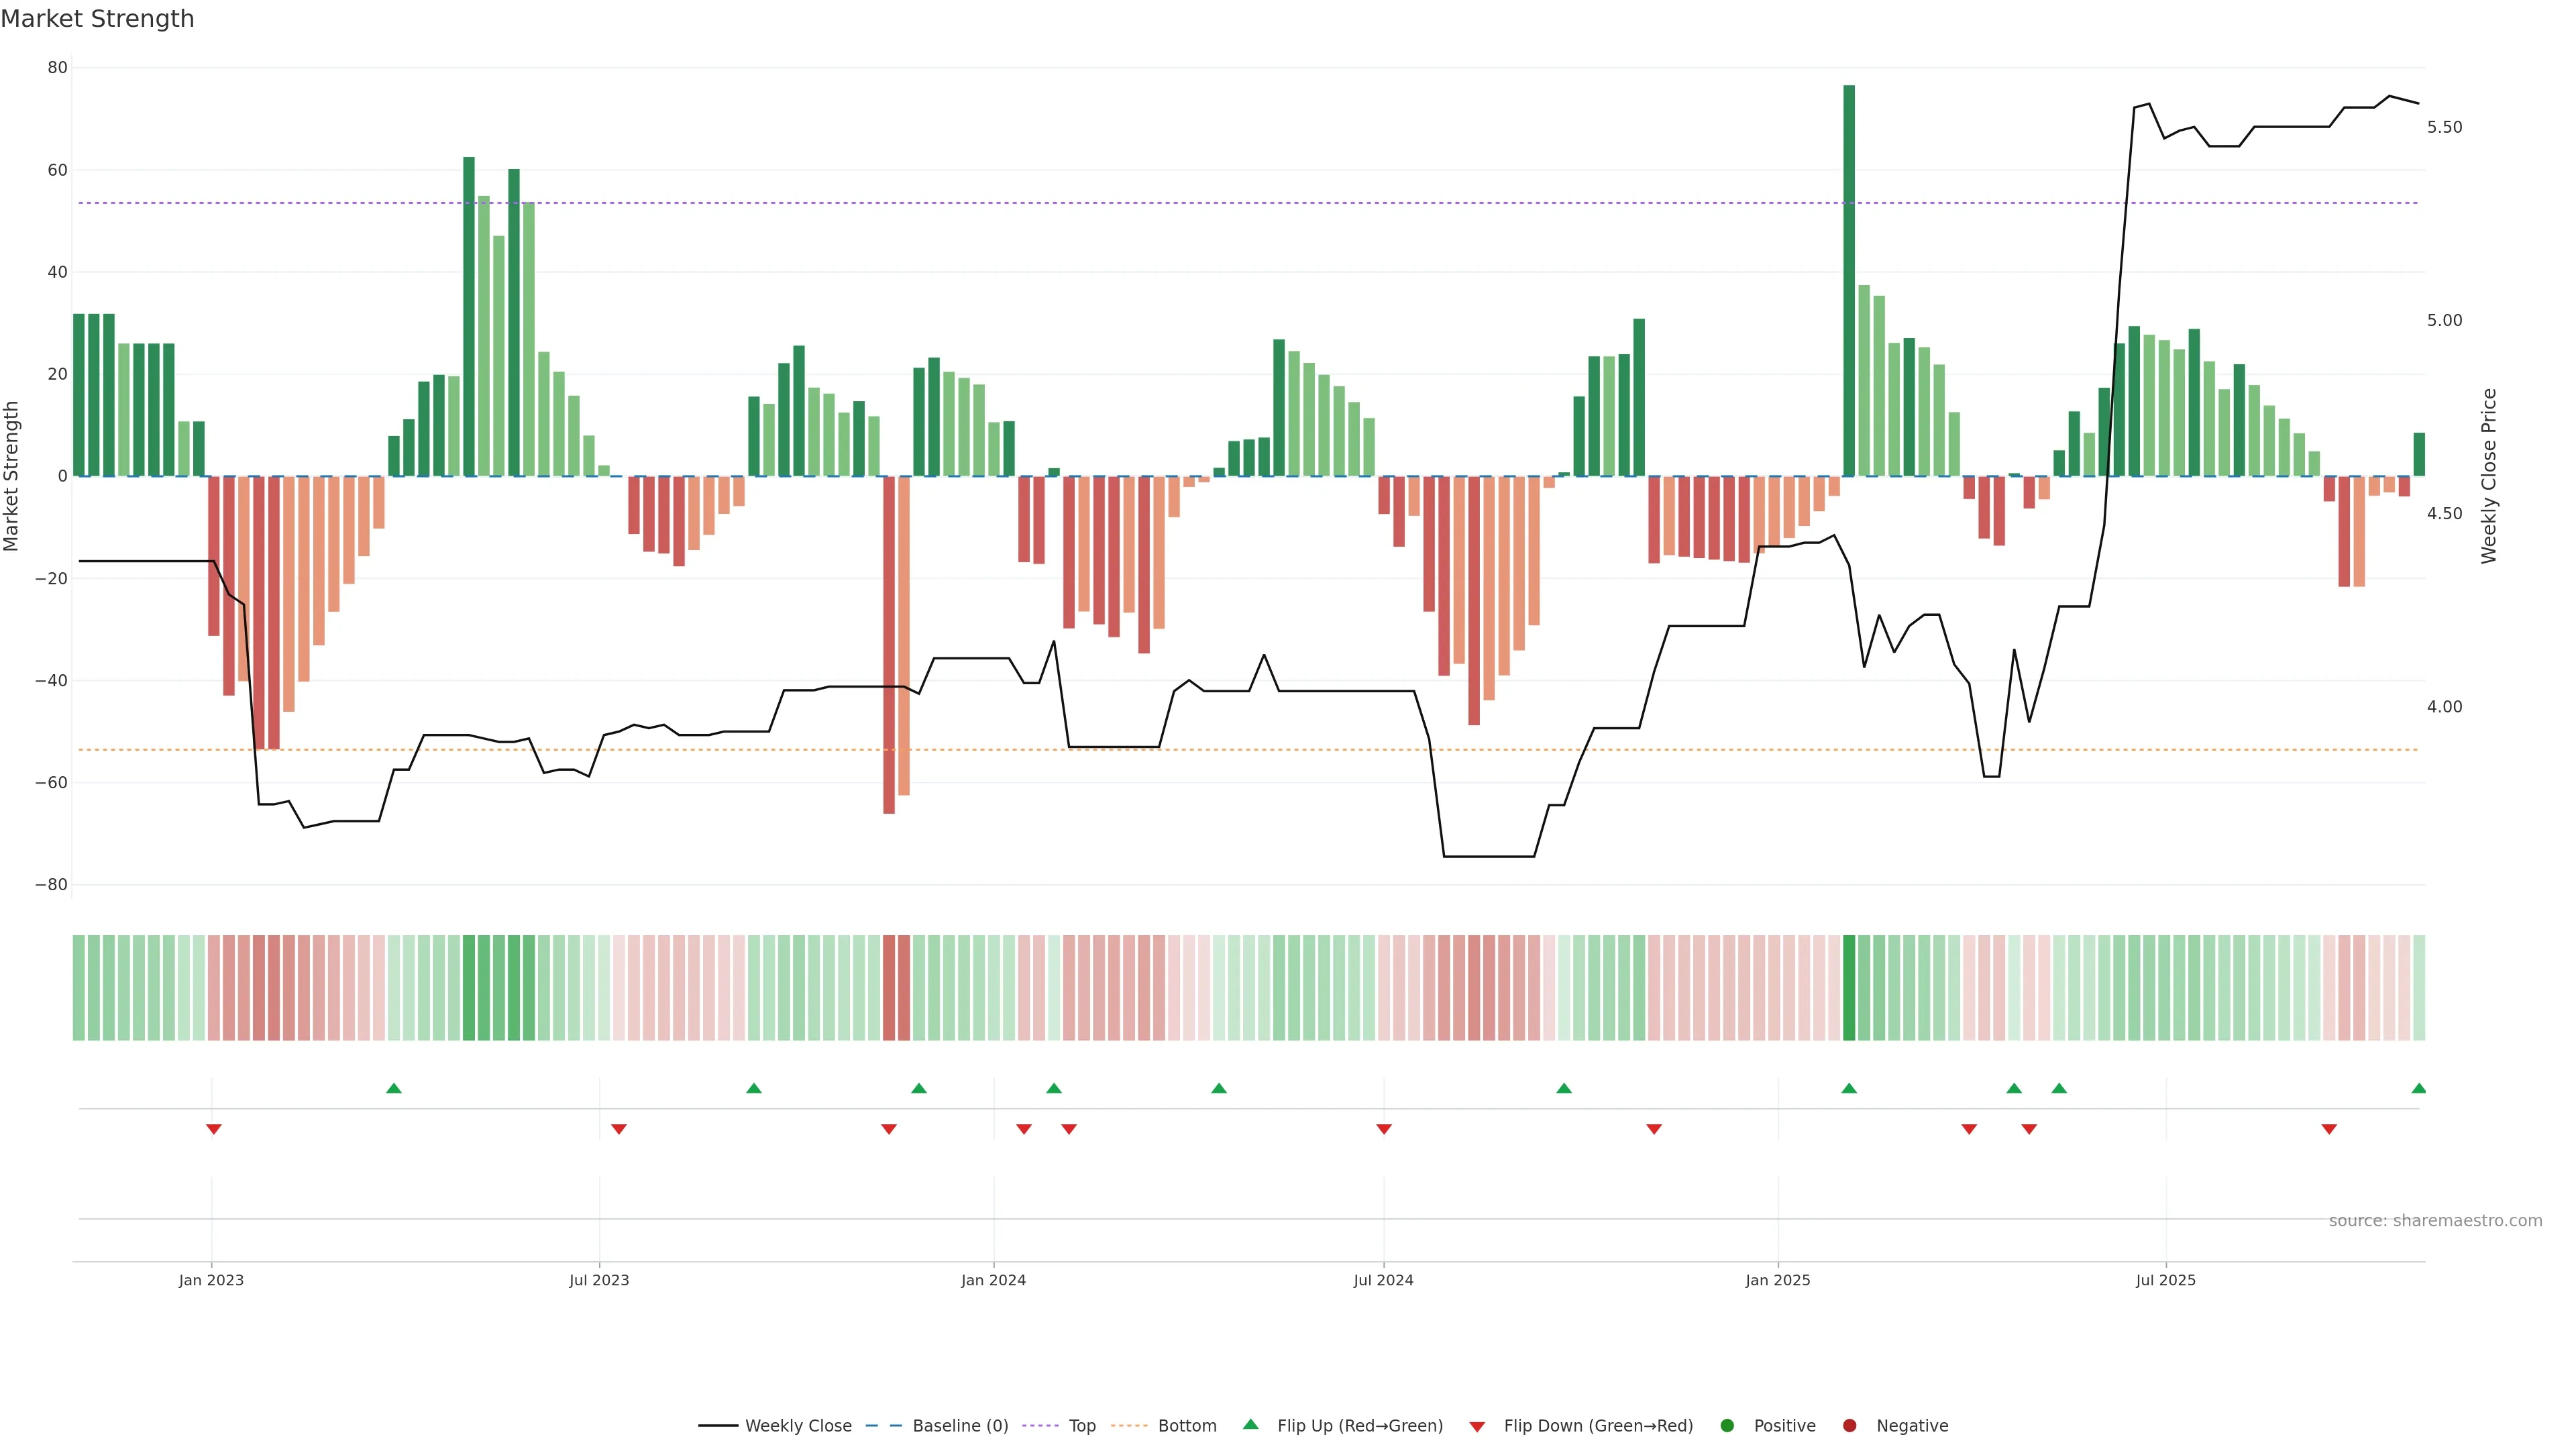2576x1449 pixels.
Task: Click the 5.50 Weekly Close Price tick
Action: [2444, 127]
